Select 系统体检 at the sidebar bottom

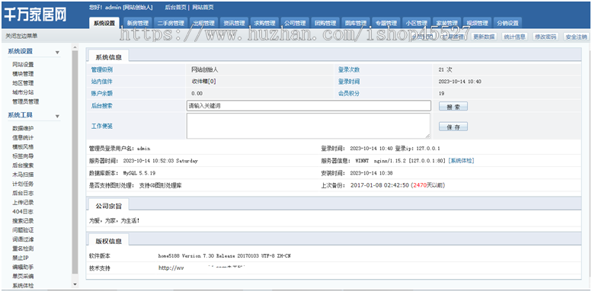(23, 286)
